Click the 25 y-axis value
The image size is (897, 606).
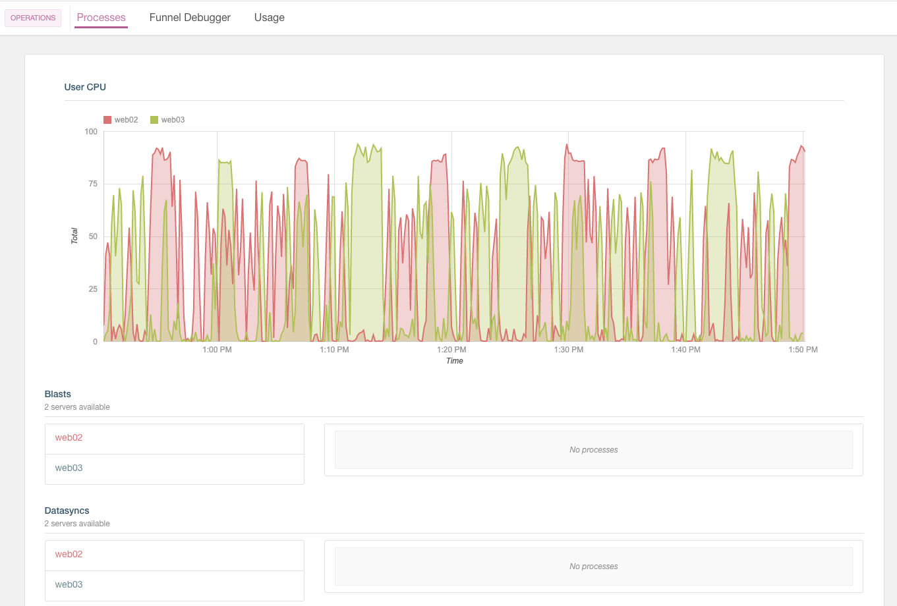pos(93,289)
